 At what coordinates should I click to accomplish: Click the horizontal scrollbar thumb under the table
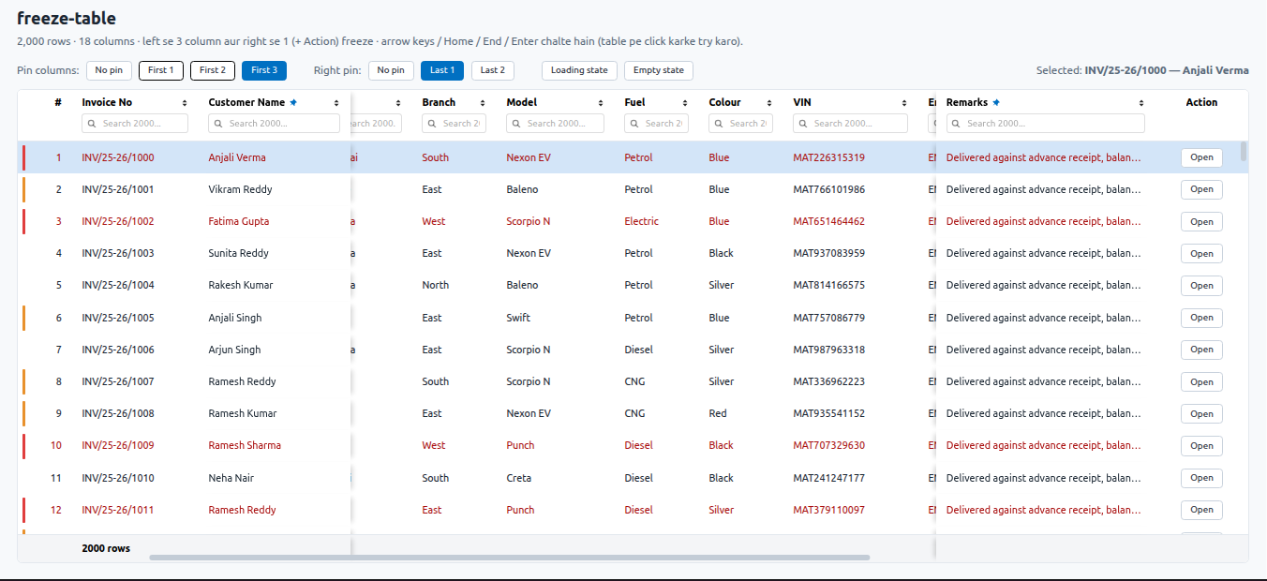point(509,558)
